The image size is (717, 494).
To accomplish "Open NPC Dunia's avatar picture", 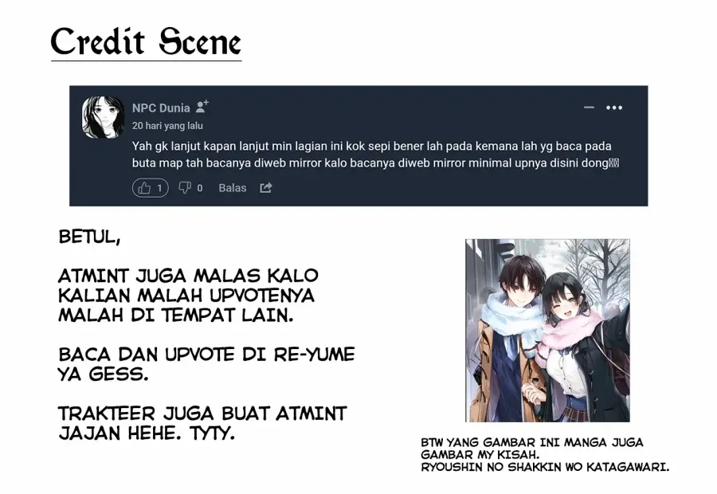I will coord(103,117).
